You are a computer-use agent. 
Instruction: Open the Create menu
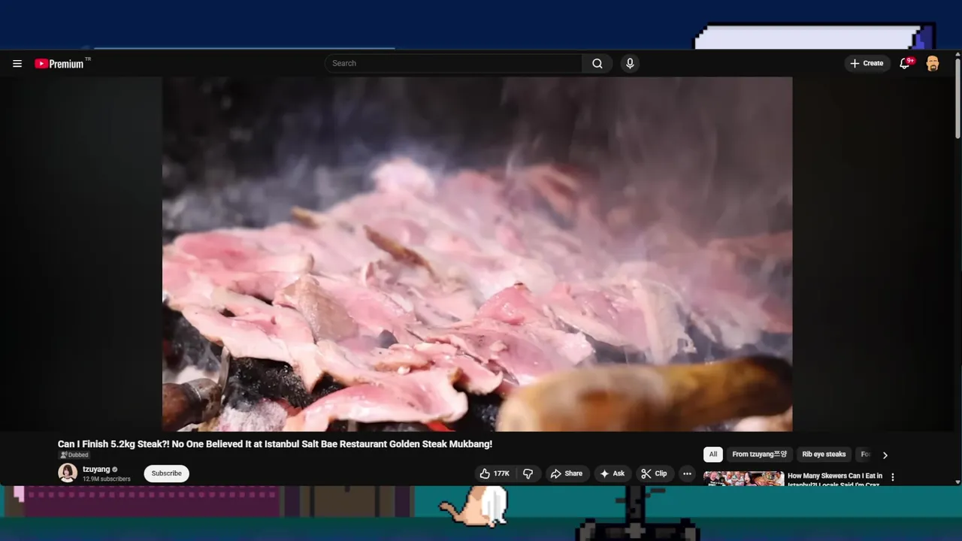point(867,64)
